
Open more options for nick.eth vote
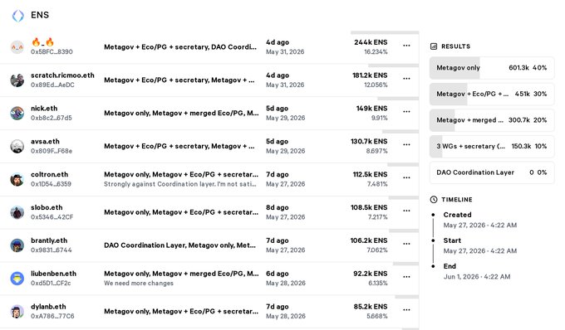click(x=406, y=111)
